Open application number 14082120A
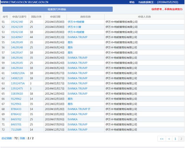 pyautogui.click(x=18, y=73)
